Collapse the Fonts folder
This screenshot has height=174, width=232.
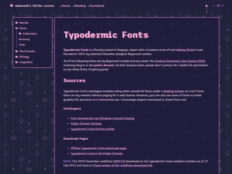23,28
